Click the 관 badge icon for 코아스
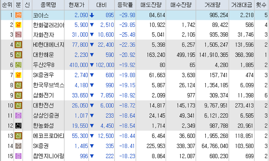Viewport: 269px width, 161px height. tap(18, 15)
